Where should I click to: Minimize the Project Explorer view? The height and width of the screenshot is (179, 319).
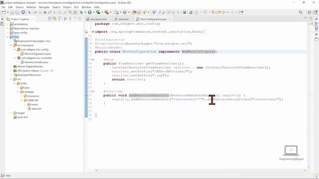click(75, 18)
